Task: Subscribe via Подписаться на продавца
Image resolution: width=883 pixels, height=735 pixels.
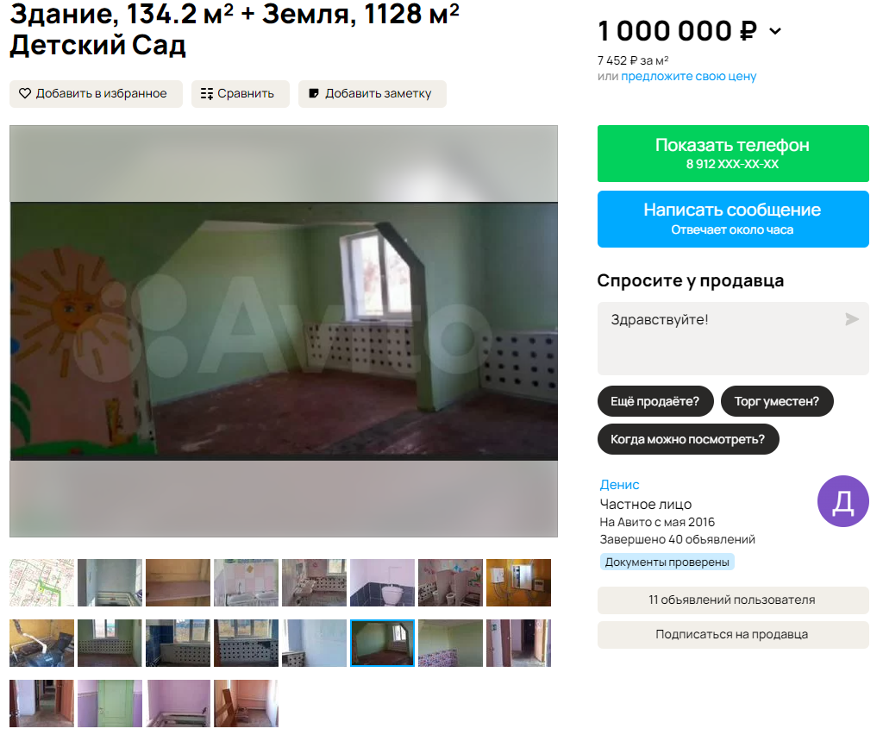Action: click(x=733, y=635)
